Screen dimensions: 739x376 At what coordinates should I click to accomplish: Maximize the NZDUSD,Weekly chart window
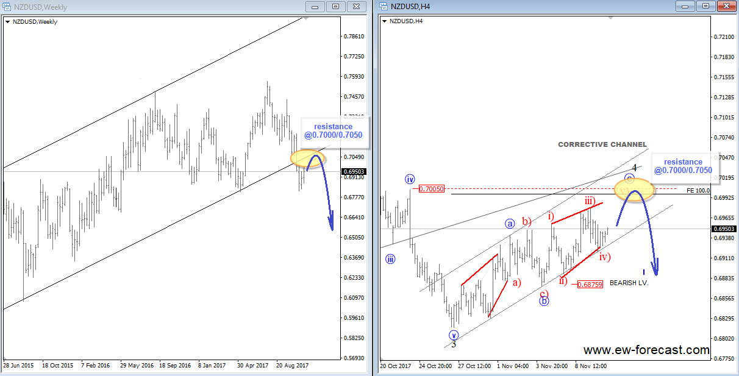335,7
